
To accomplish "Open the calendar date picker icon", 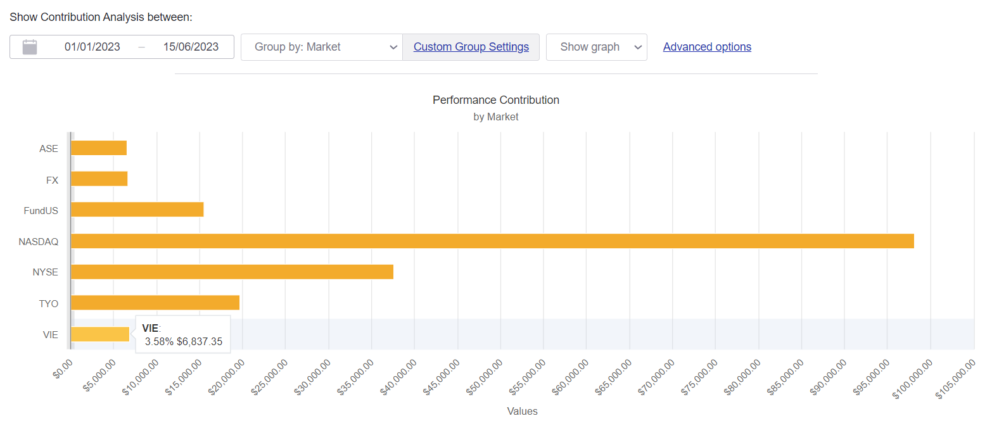I will coord(29,47).
